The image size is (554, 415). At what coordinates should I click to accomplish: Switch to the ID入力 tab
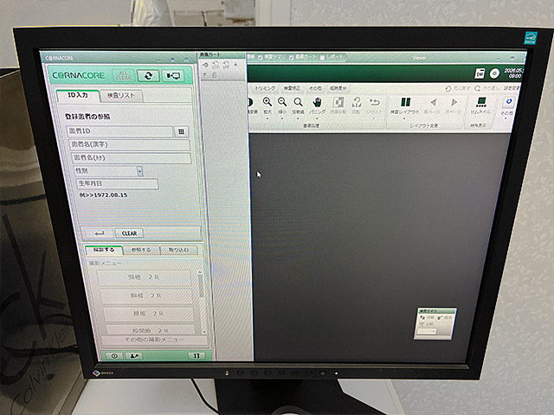click(x=78, y=95)
